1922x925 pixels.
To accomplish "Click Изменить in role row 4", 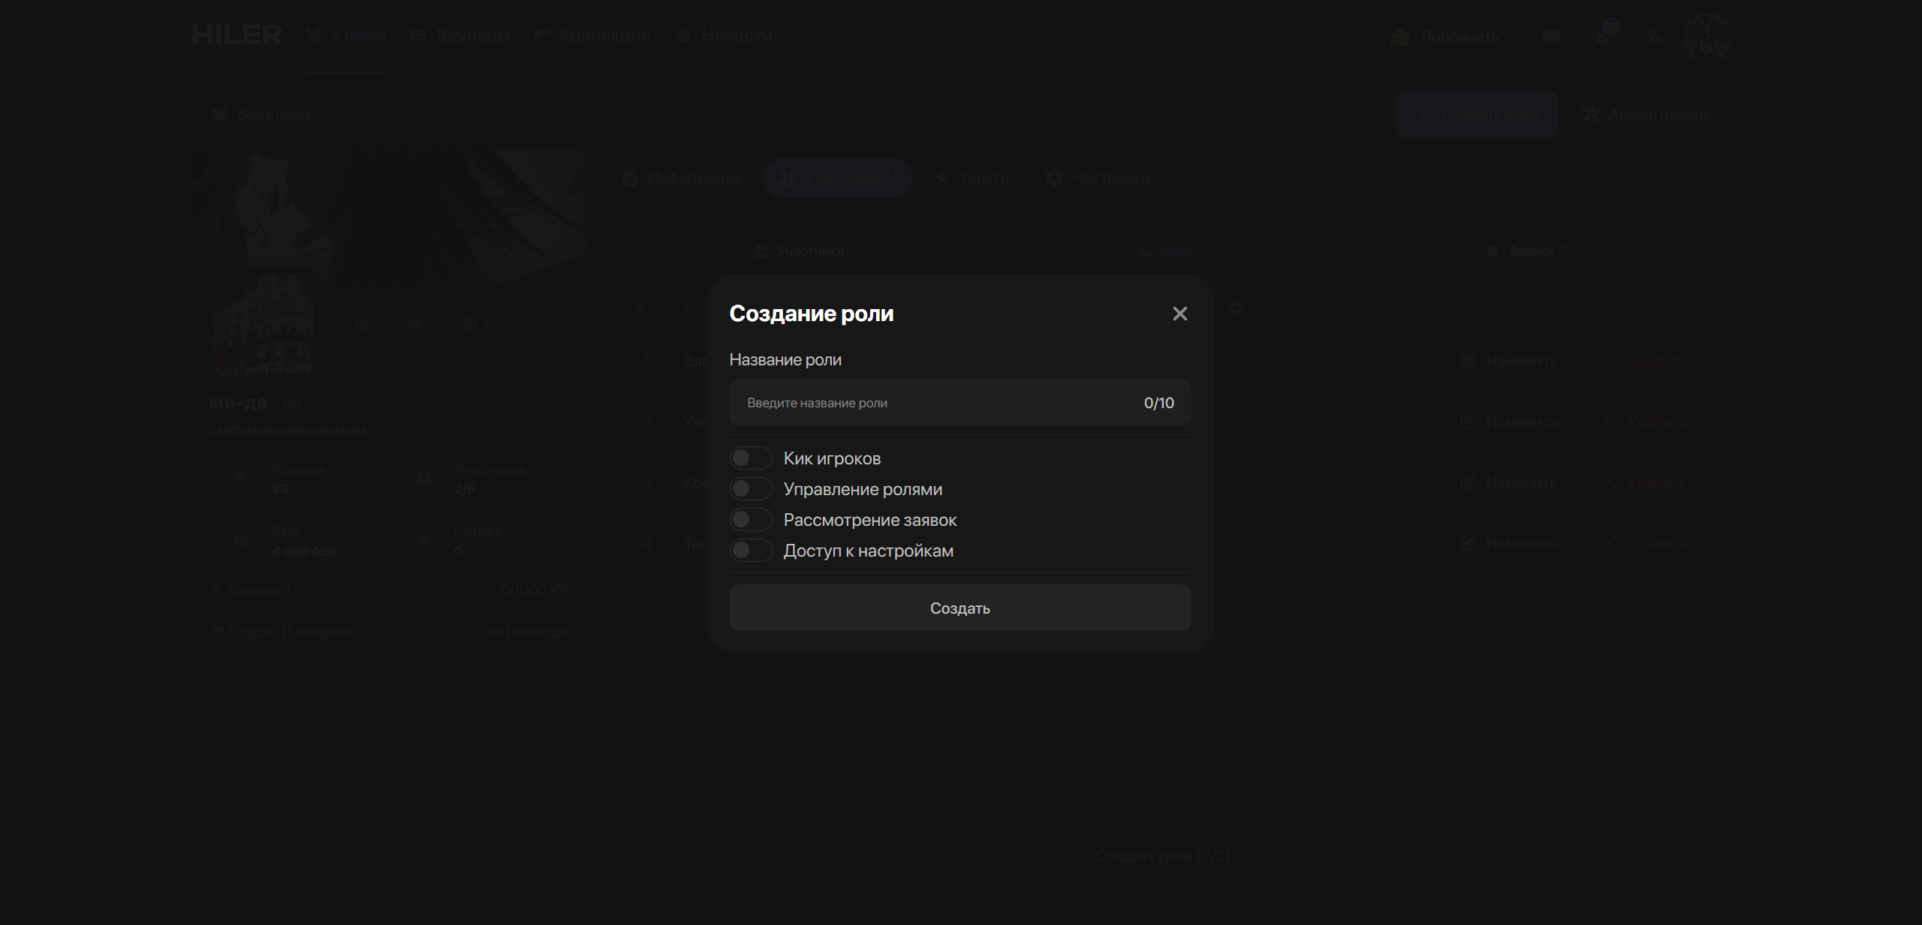I will click(1509, 543).
